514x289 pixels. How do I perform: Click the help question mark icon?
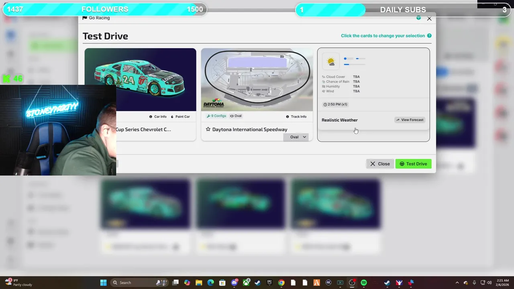point(429,36)
